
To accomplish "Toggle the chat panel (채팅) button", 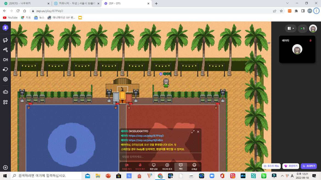I will click(x=181, y=167).
